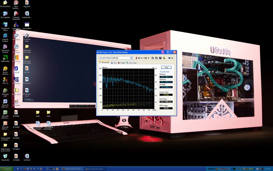Select the SL736064 image file
Viewport: 273px width, 171px height.
tap(16, 147)
